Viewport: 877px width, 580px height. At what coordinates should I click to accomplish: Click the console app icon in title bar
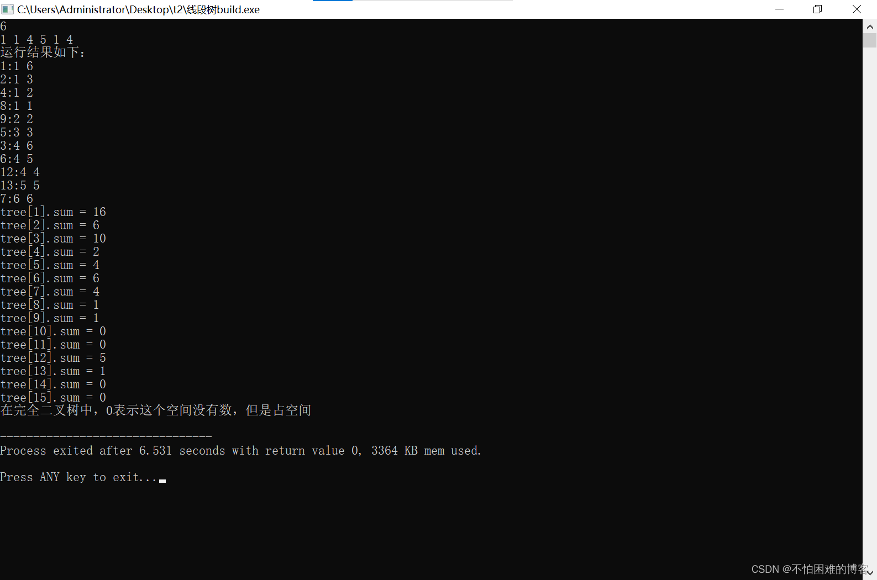(8, 9)
